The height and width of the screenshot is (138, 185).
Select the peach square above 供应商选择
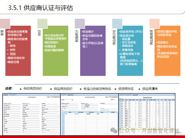pyautogui.click(x=155, y=24)
